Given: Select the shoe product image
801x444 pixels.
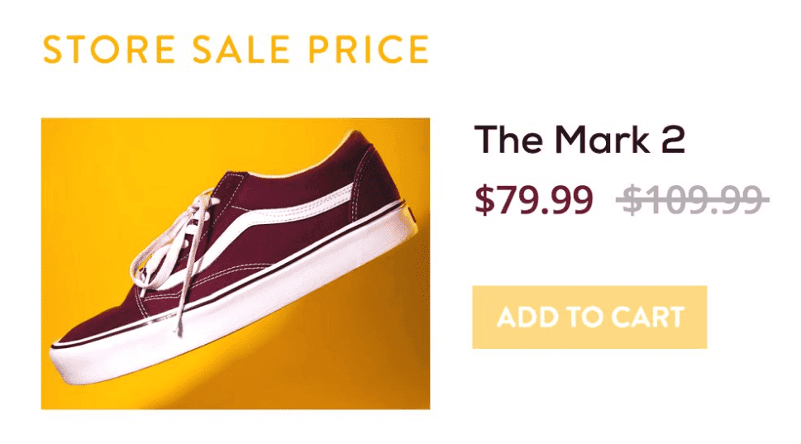Looking at the screenshot, I should tap(236, 264).
